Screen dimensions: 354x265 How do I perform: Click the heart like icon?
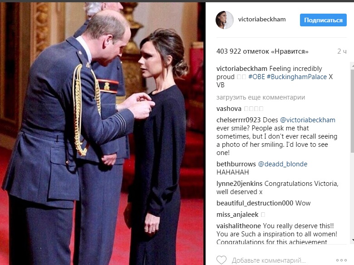pyautogui.click(x=221, y=260)
